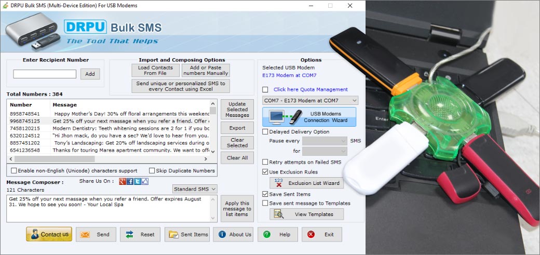Click inside the message composer text box
The width and height of the screenshot is (540, 255).
point(109,209)
